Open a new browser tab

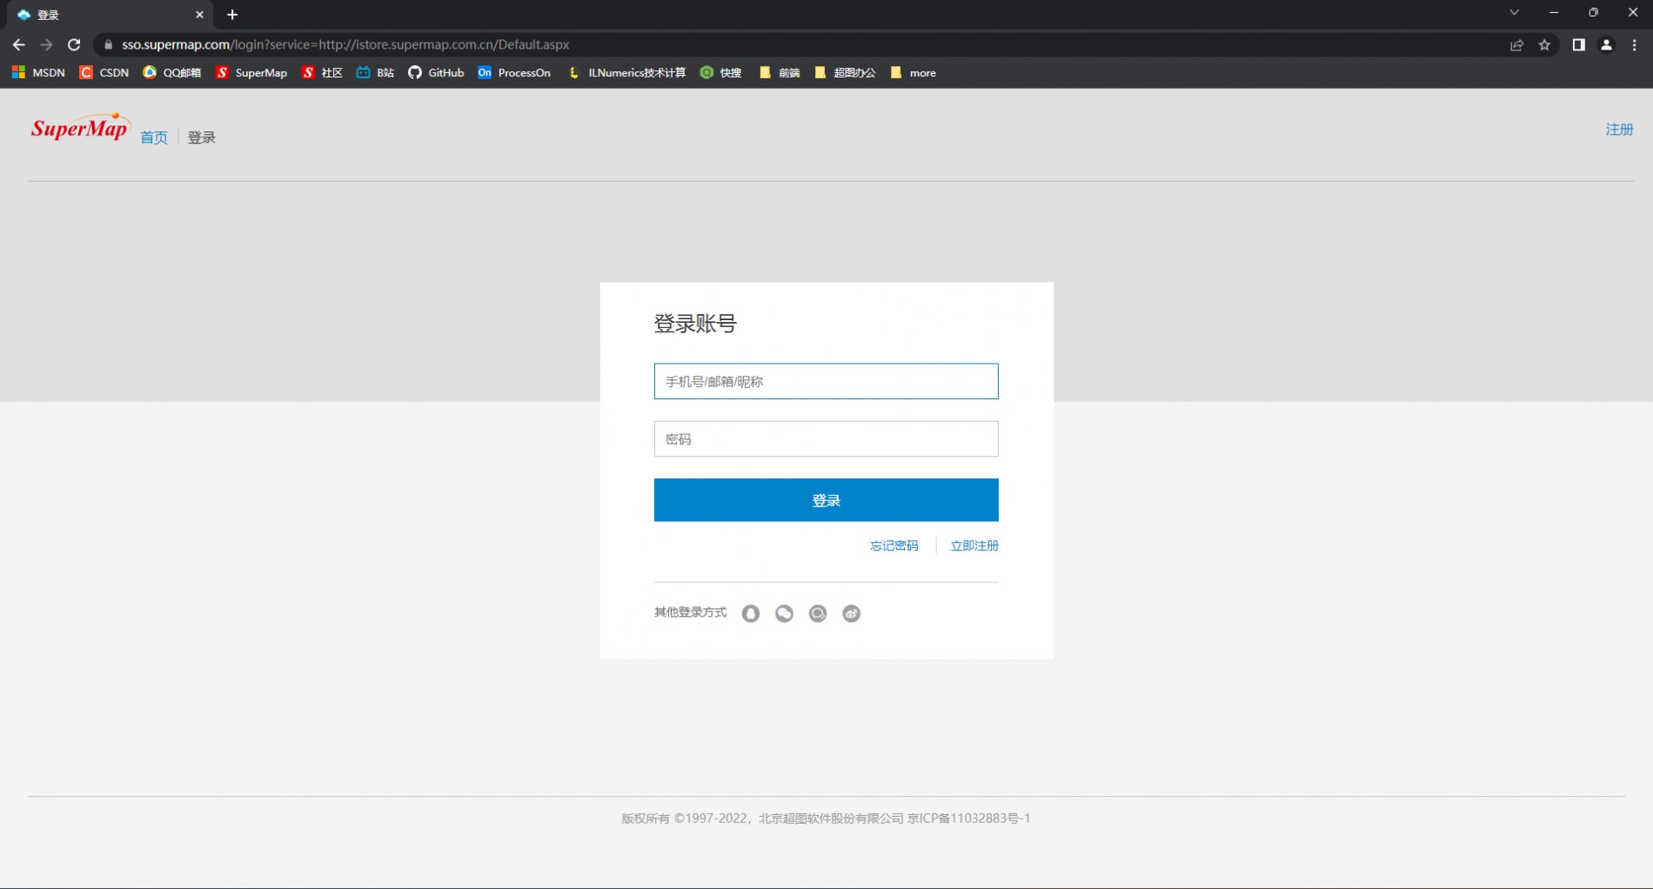click(x=232, y=15)
